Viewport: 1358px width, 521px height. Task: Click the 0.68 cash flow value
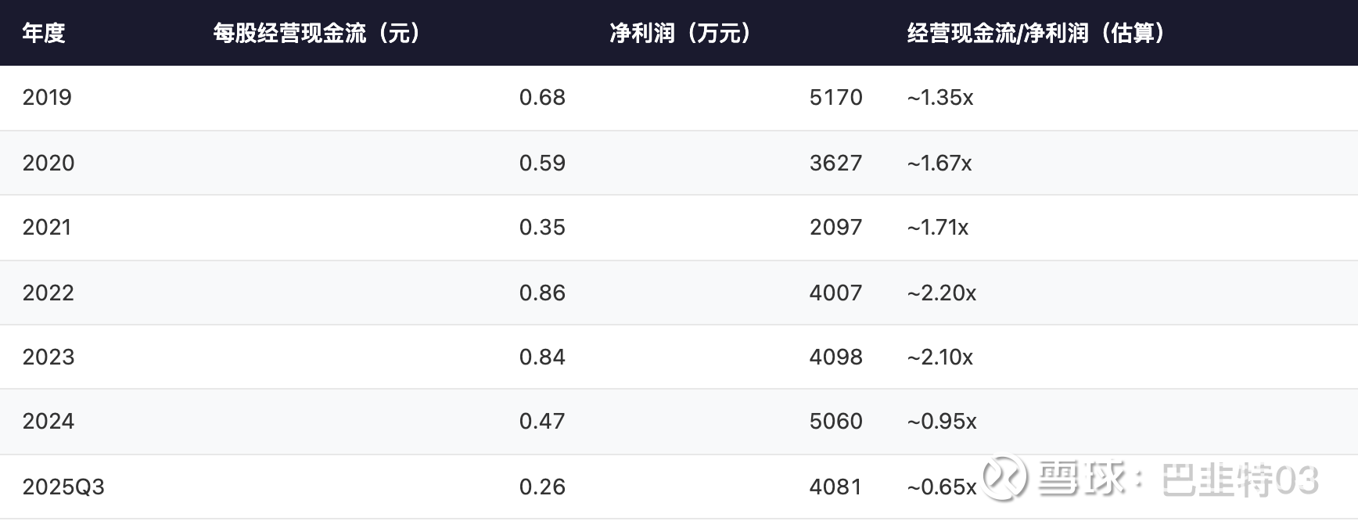click(x=542, y=98)
